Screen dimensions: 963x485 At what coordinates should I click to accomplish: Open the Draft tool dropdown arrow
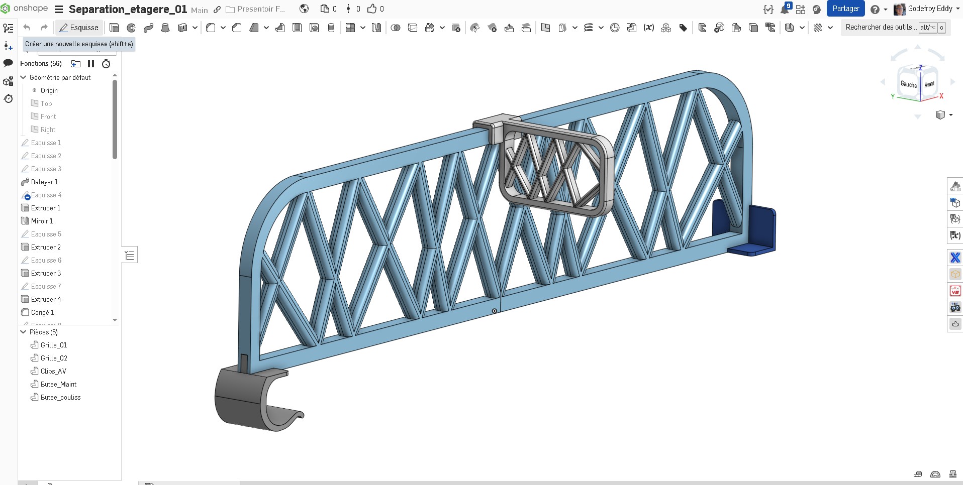(266, 28)
